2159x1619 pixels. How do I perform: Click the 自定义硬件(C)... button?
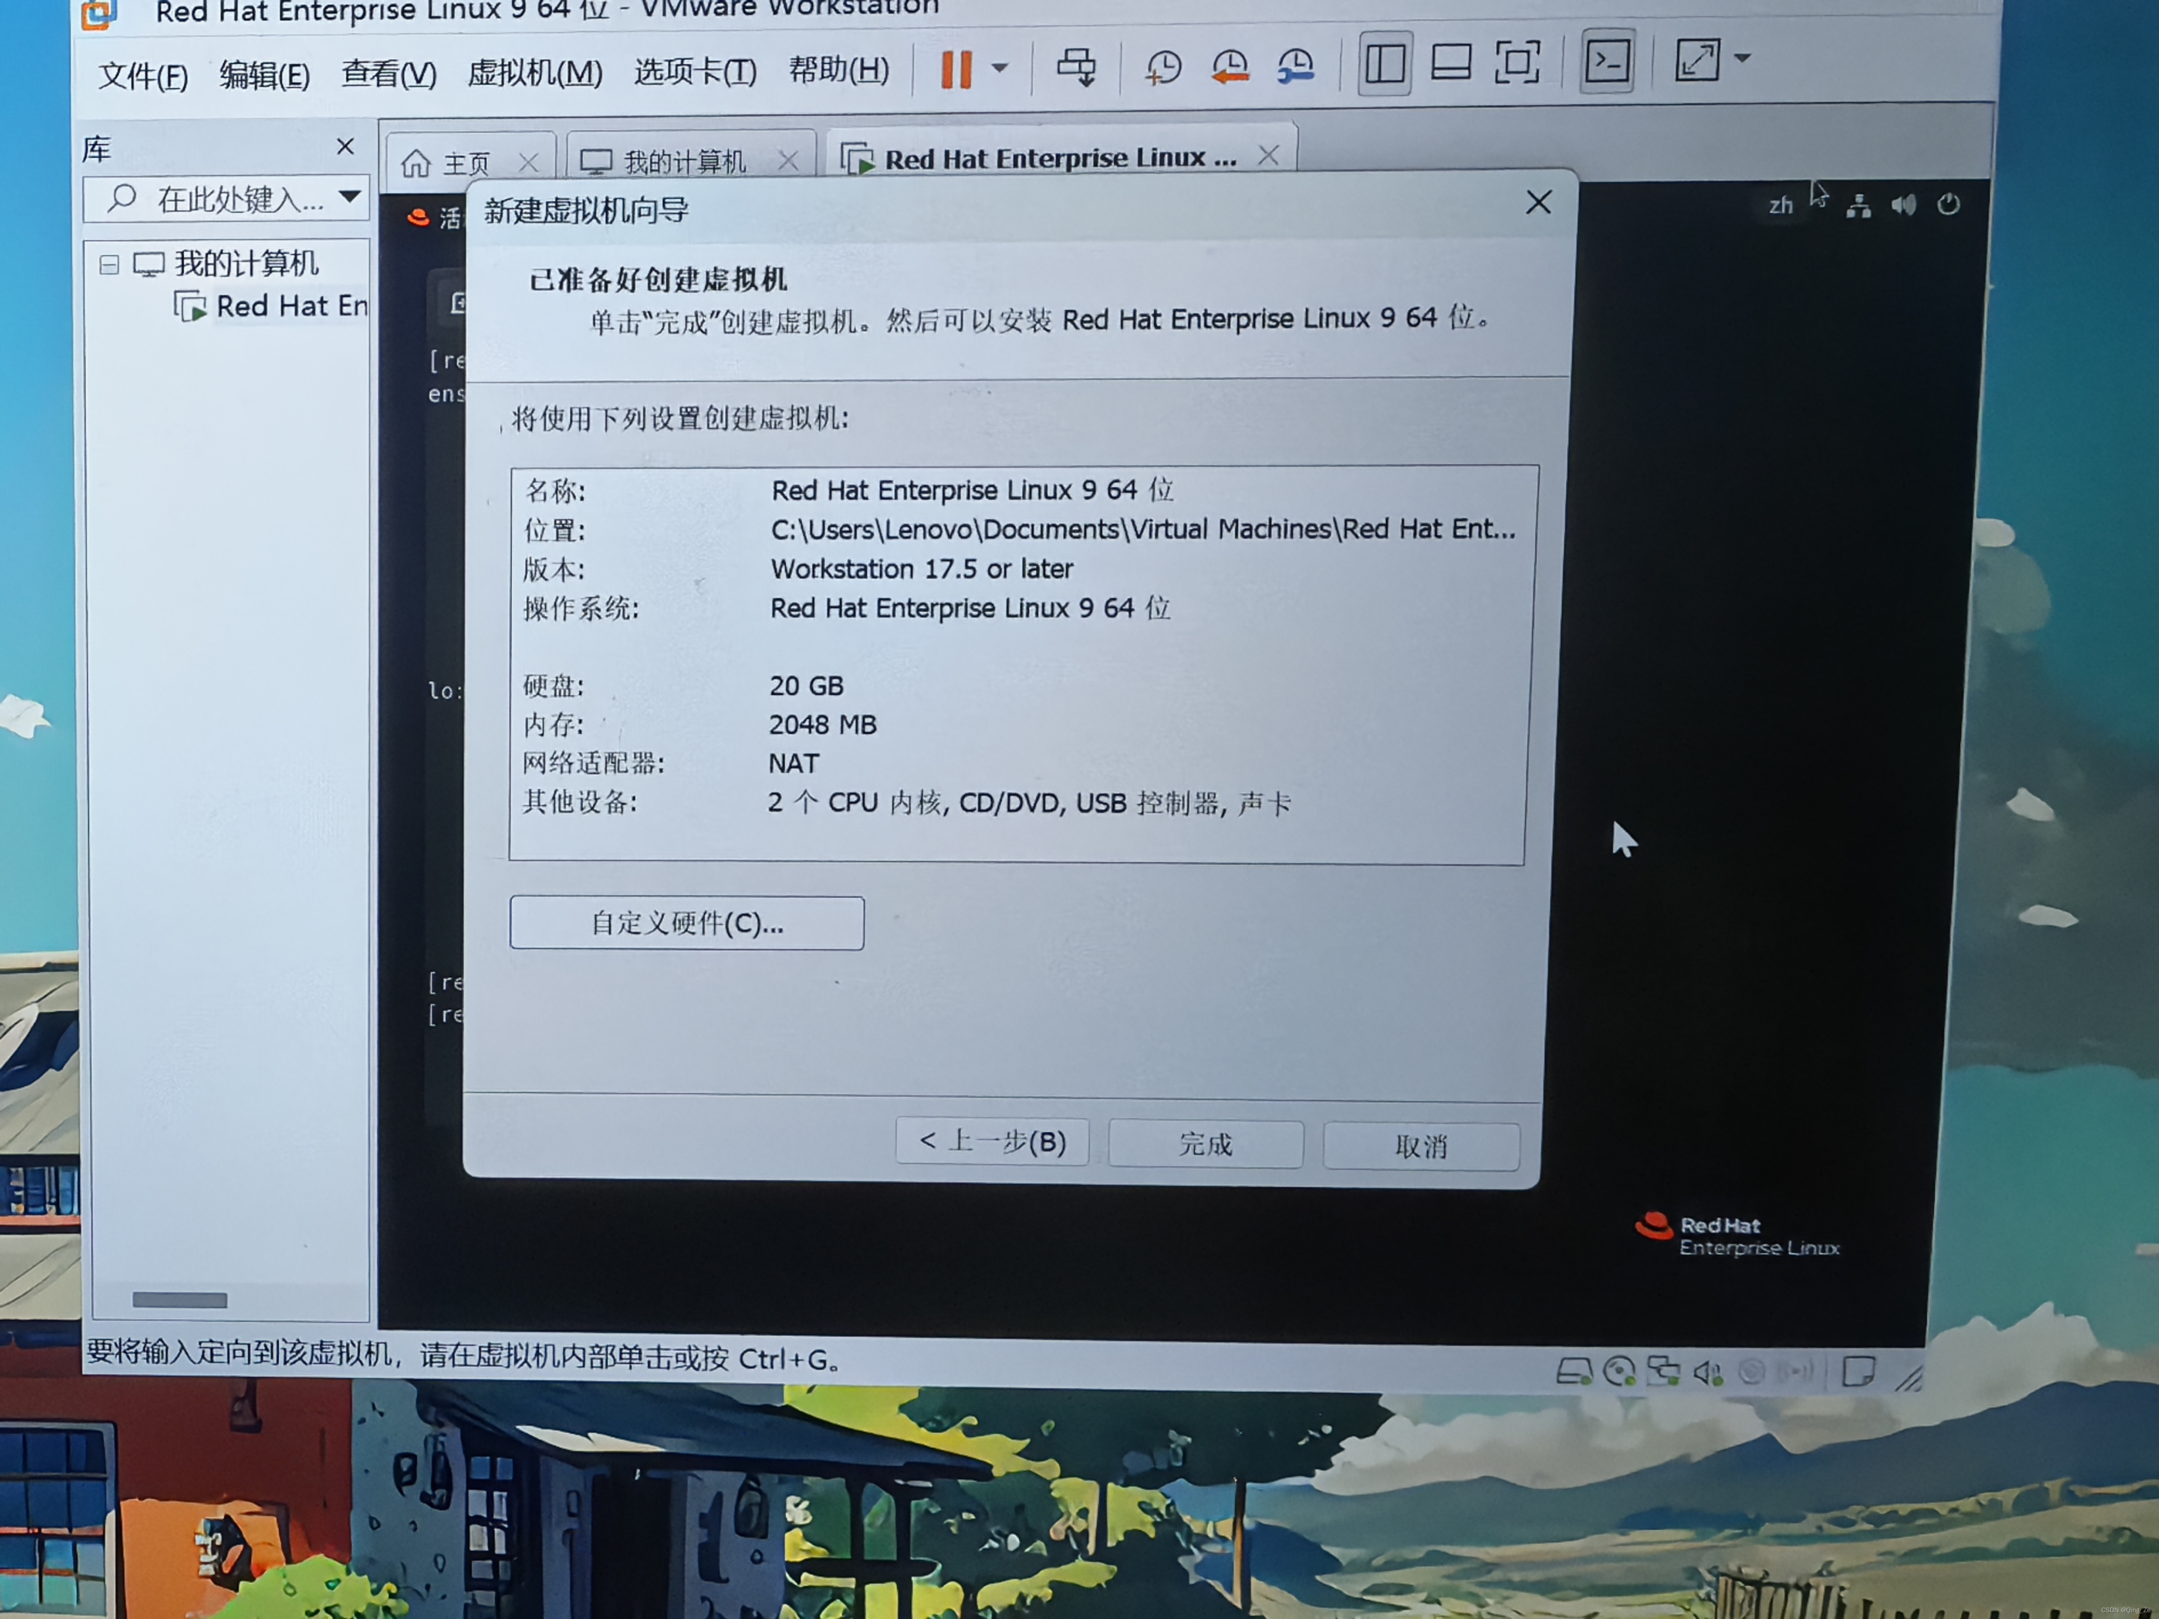686,923
